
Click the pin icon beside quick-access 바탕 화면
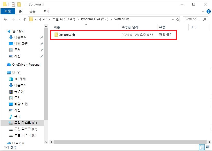(42, 44)
